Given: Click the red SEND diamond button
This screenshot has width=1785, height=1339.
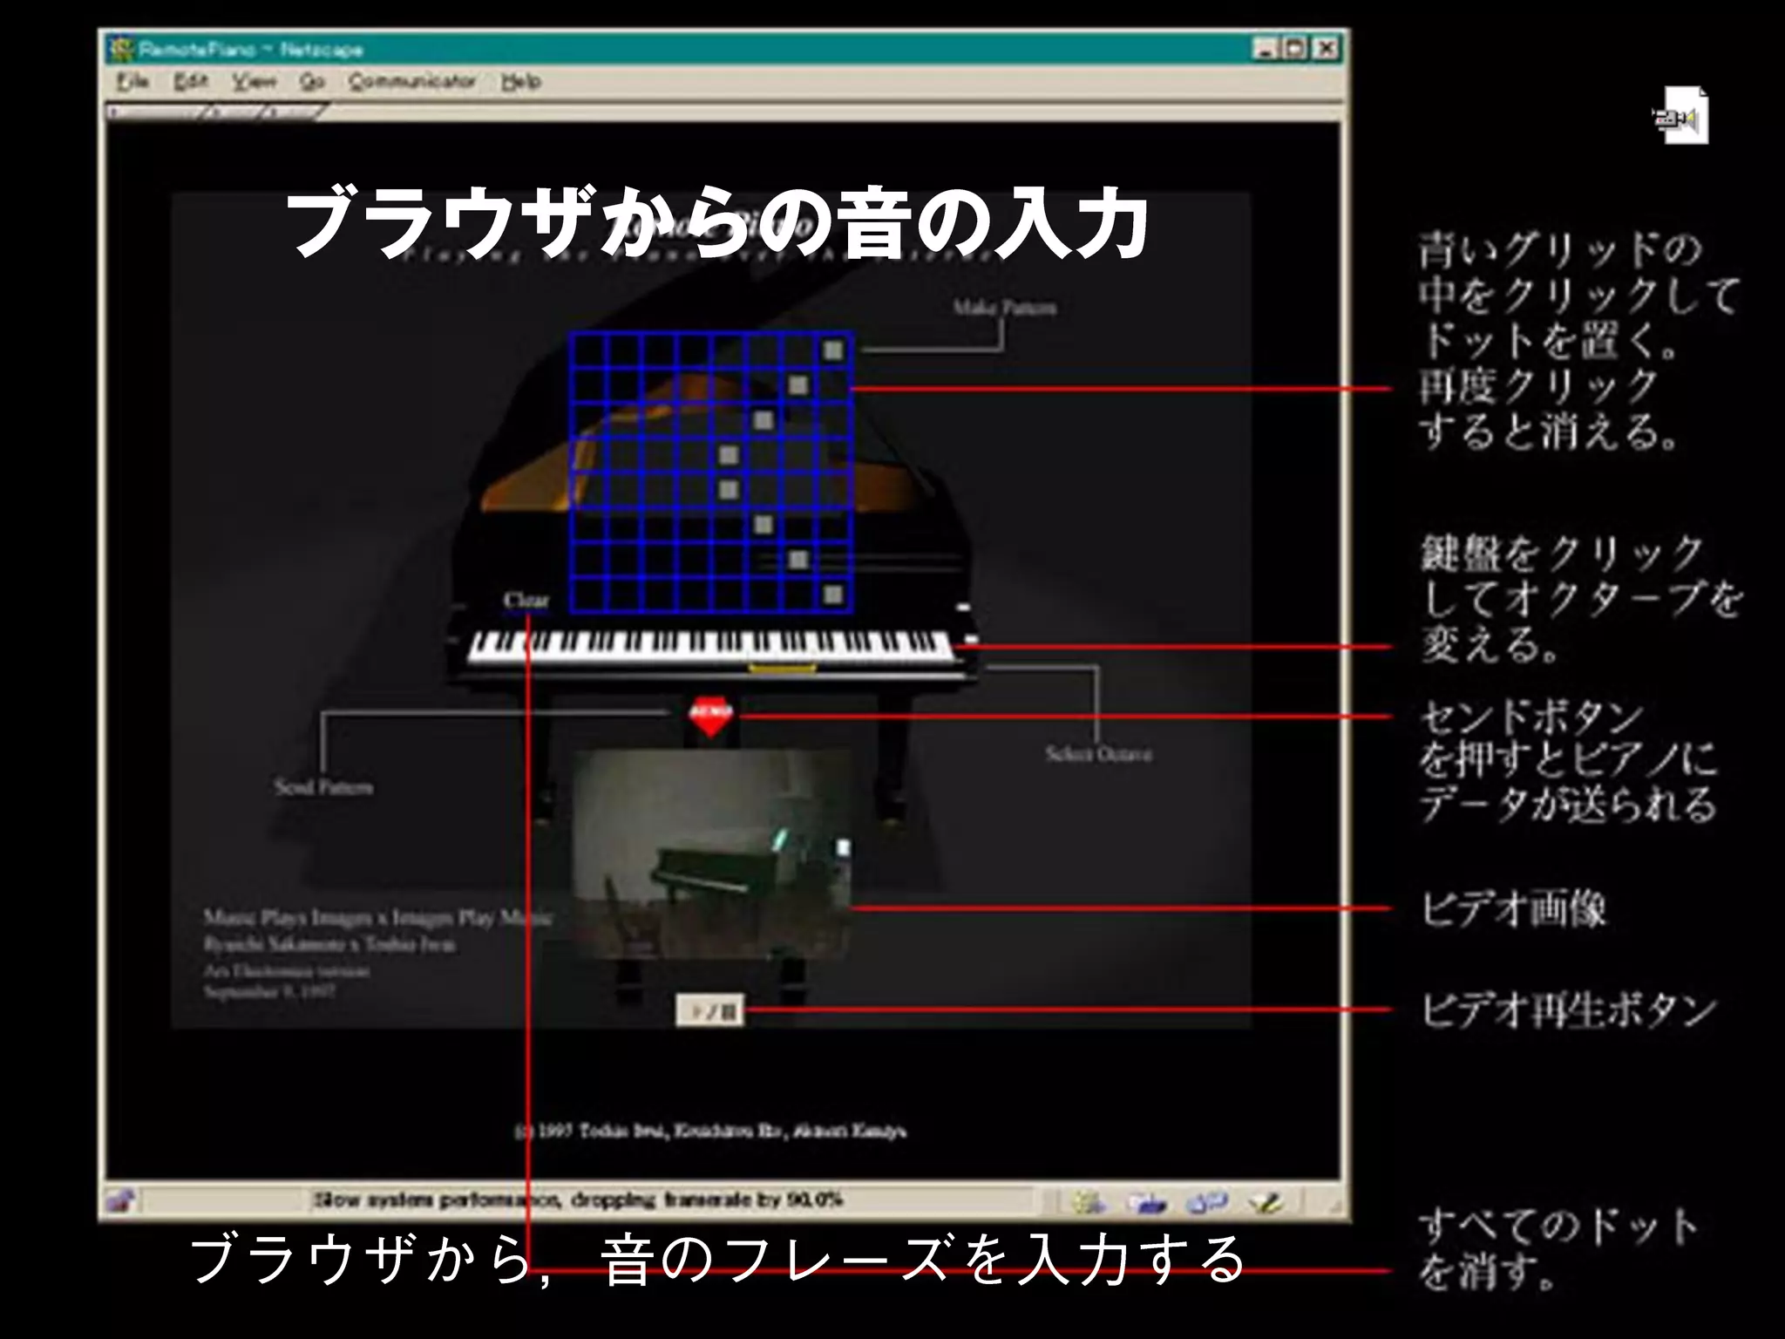Looking at the screenshot, I should [710, 715].
